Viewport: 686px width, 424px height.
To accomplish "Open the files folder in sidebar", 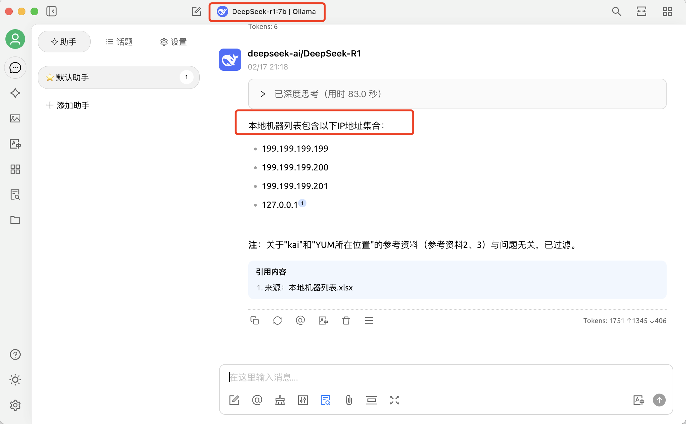I will [15, 220].
